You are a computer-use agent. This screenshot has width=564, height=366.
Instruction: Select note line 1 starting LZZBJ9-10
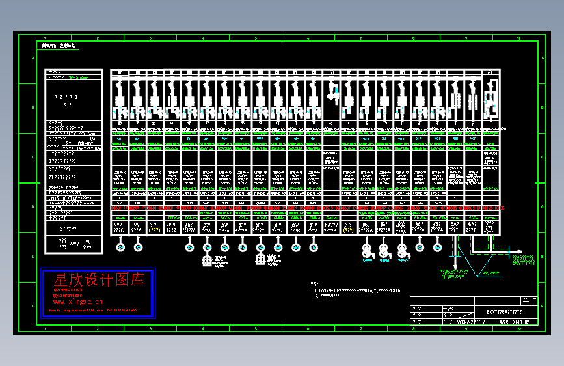357,290
